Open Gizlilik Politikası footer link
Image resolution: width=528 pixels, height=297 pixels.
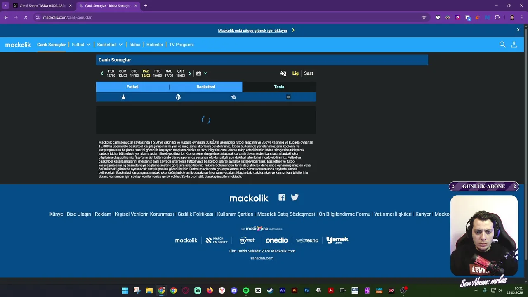coord(196,214)
